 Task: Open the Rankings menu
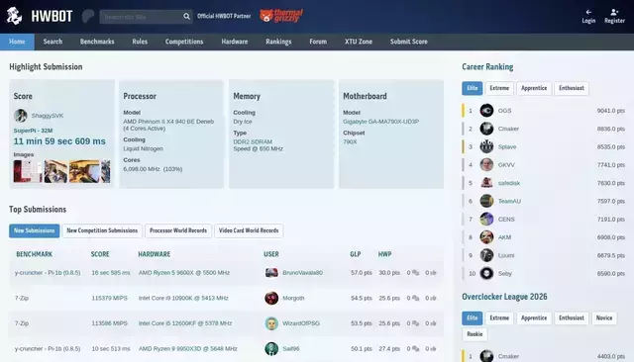point(278,42)
